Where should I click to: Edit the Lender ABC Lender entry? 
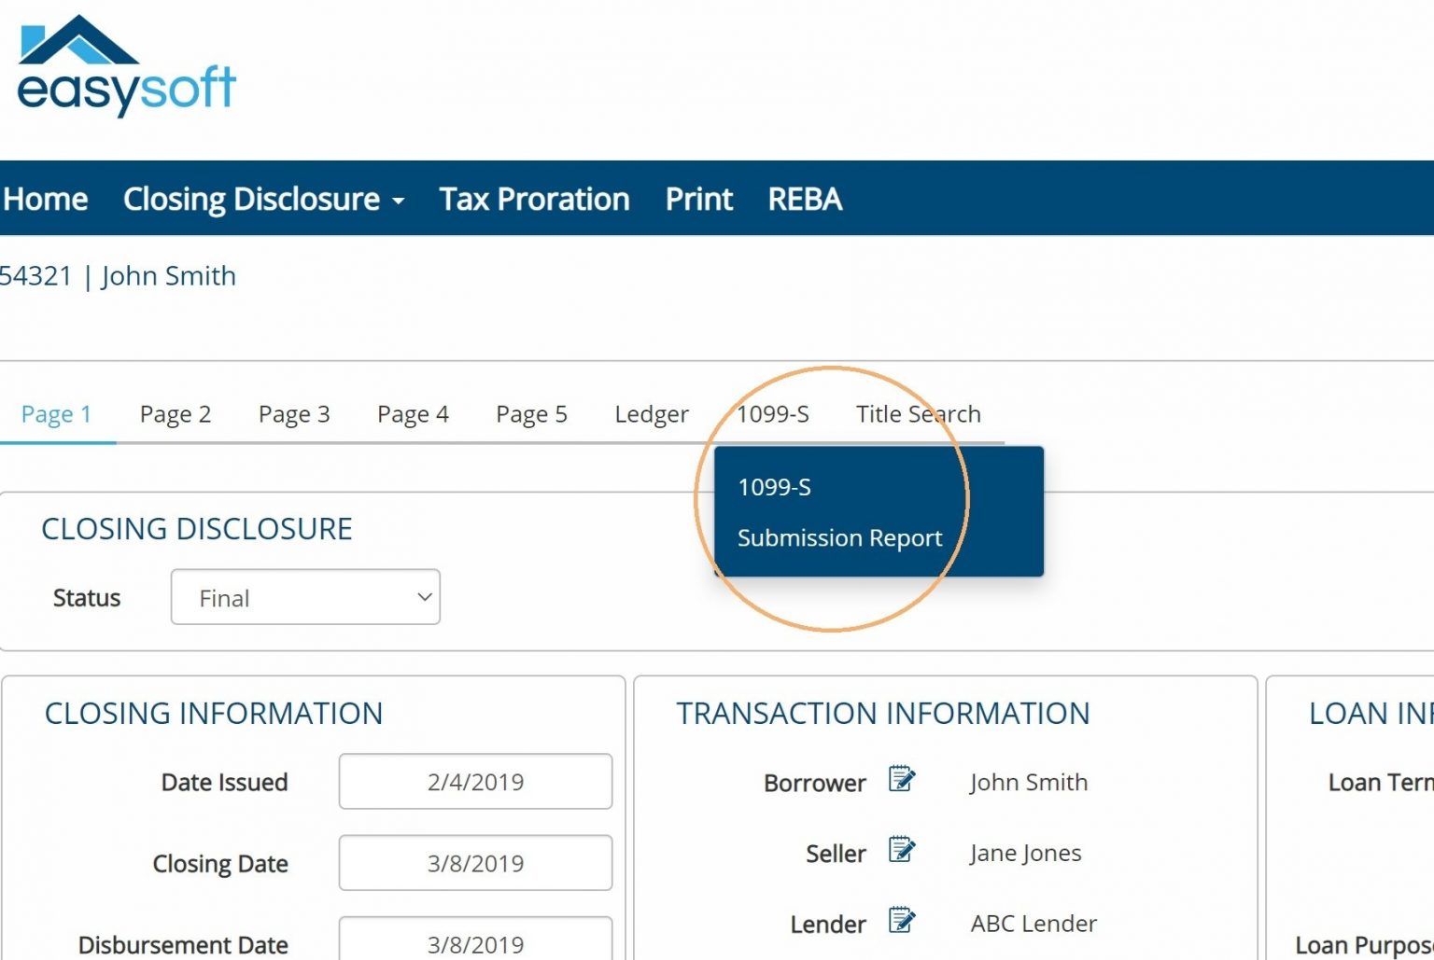(x=901, y=922)
